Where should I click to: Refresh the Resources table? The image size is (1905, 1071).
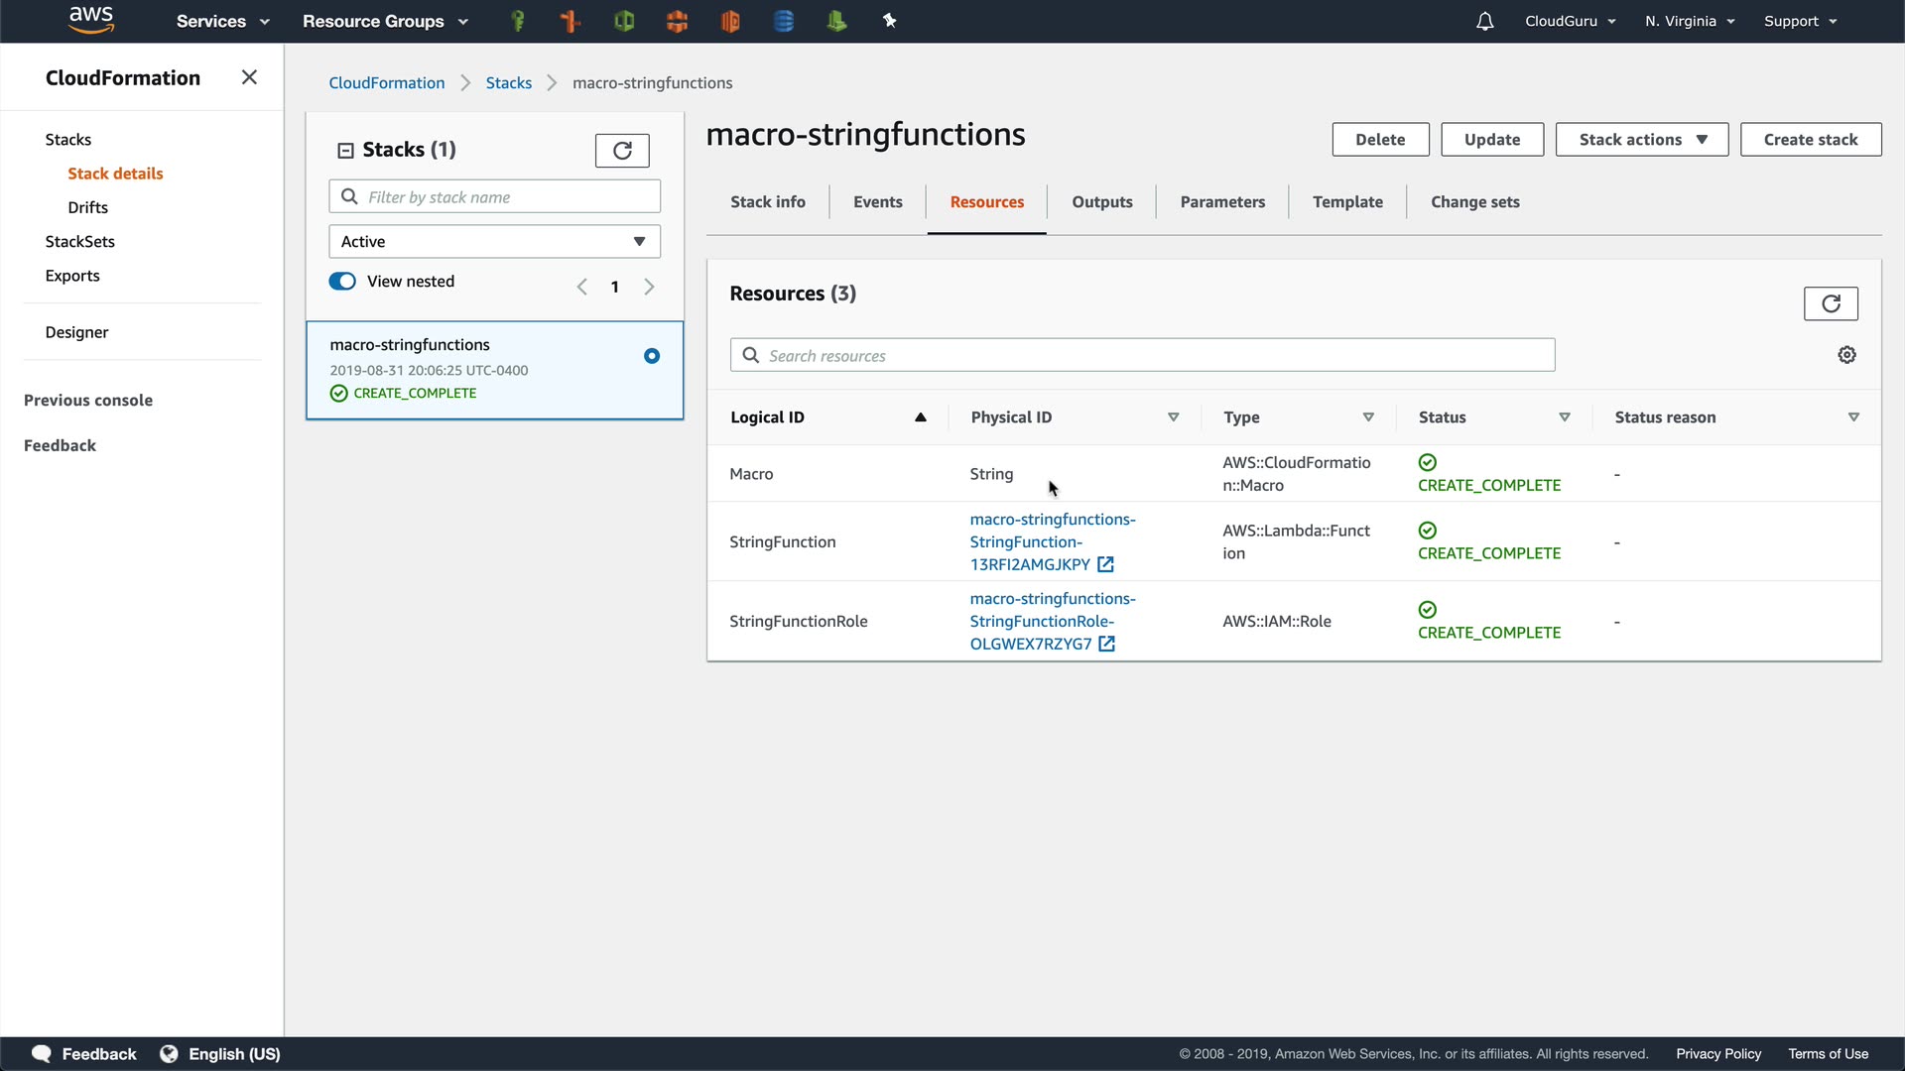point(1831,303)
